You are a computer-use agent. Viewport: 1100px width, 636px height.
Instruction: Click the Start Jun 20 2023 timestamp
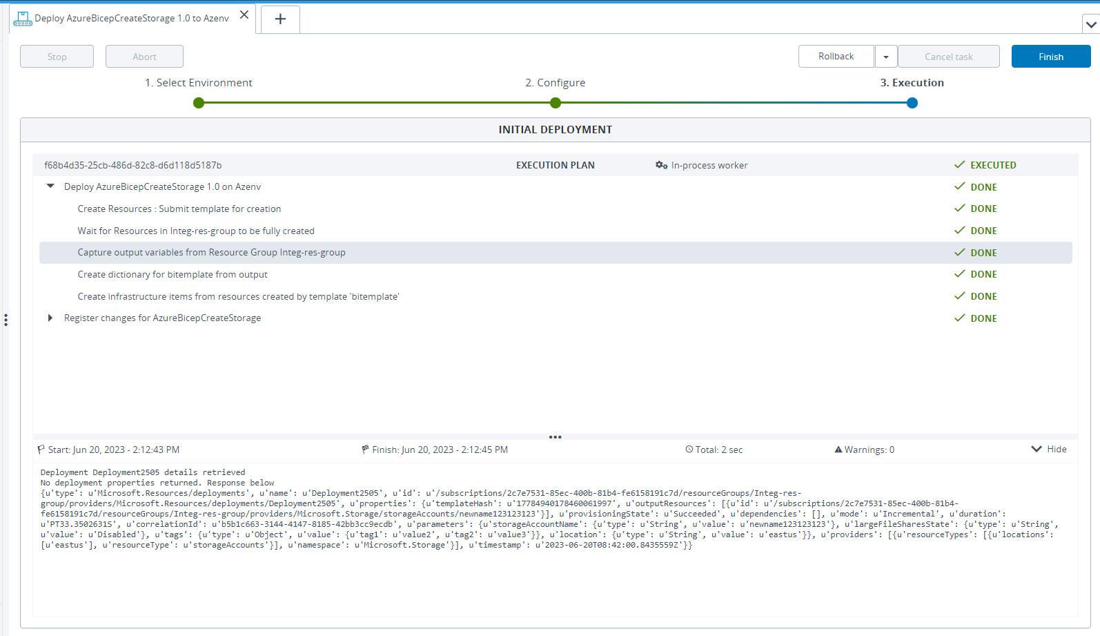[114, 450]
